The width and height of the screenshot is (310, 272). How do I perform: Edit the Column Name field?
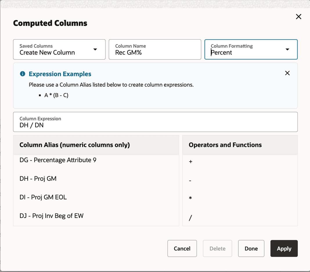click(x=155, y=52)
